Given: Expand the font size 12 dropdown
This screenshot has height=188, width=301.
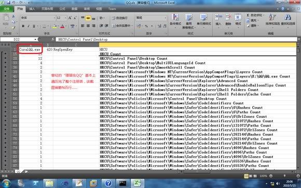Looking at the screenshot, I should 65,18.
